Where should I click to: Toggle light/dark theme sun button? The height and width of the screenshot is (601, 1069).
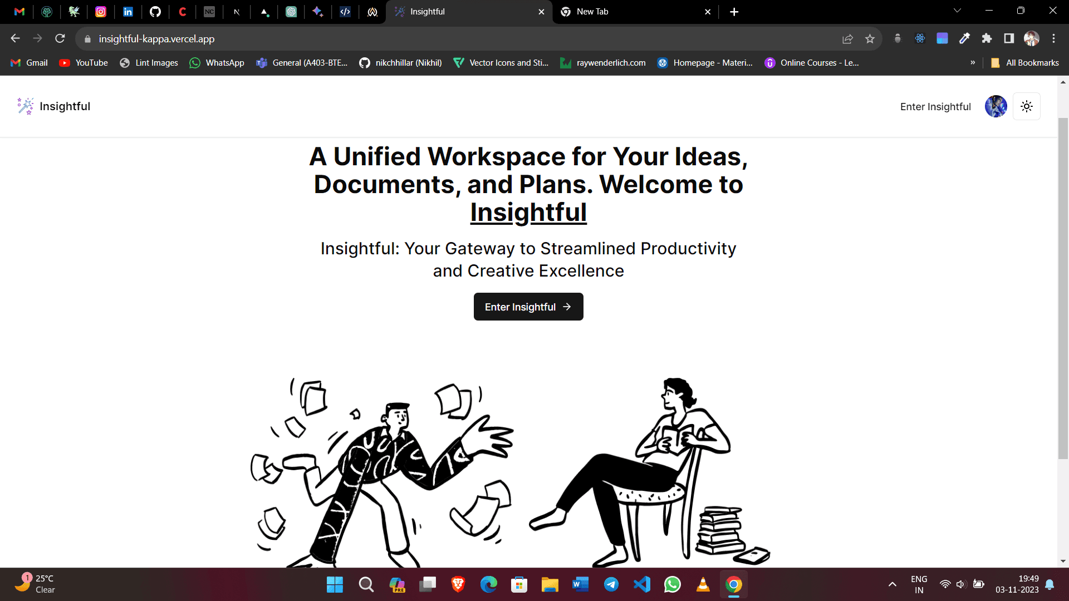pyautogui.click(x=1027, y=106)
